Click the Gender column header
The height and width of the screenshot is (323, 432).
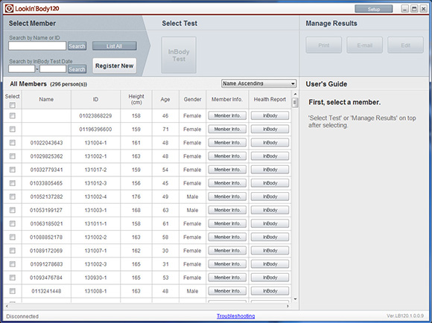click(192, 100)
